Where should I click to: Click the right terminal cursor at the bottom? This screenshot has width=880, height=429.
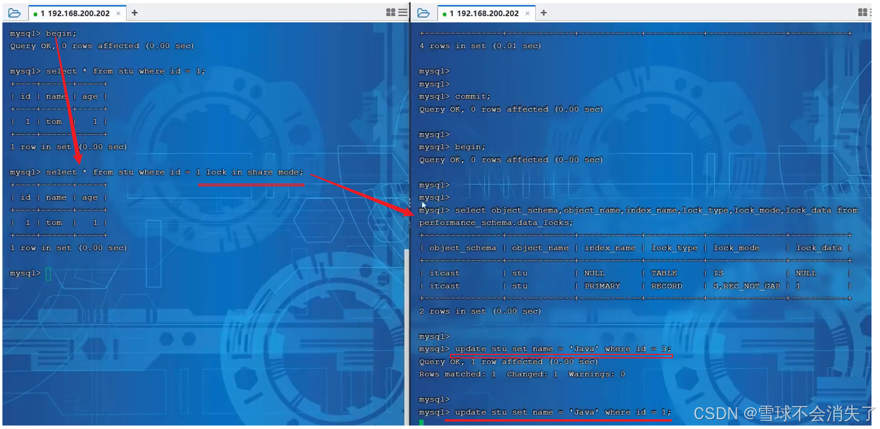pyautogui.click(x=421, y=423)
